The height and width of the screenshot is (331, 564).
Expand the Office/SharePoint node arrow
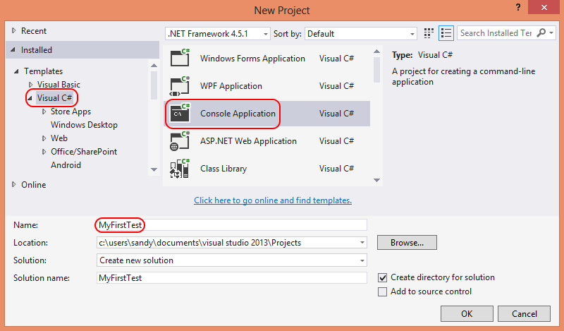pyautogui.click(x=44, y=152)
